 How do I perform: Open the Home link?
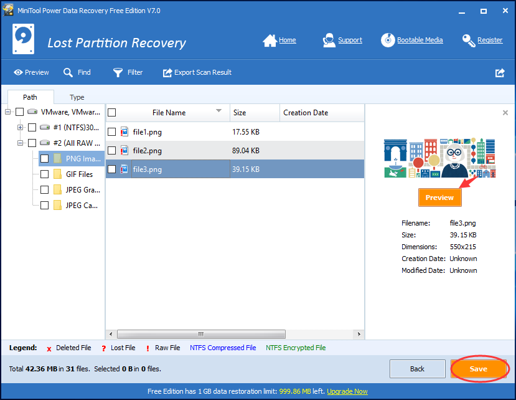pyautogui.click(x=288, y=40)
